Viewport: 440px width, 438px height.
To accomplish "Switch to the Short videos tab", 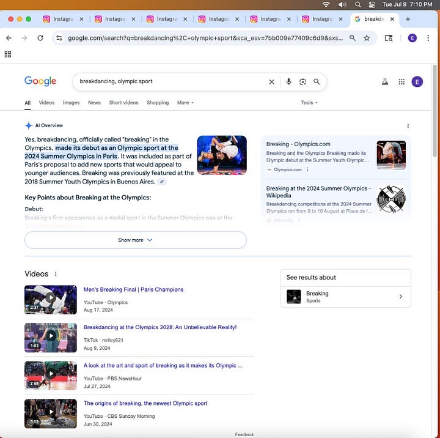I will point(123,103).
